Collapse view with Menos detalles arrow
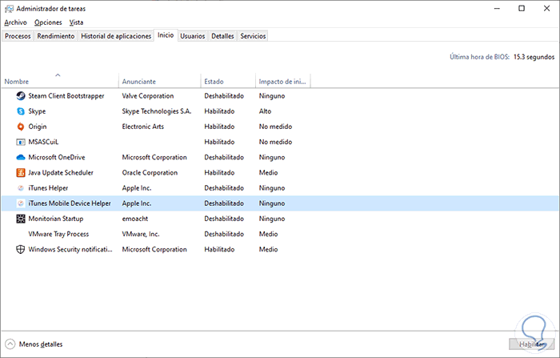The height and width of the screenshot is (358, 560). coord(10,344)
